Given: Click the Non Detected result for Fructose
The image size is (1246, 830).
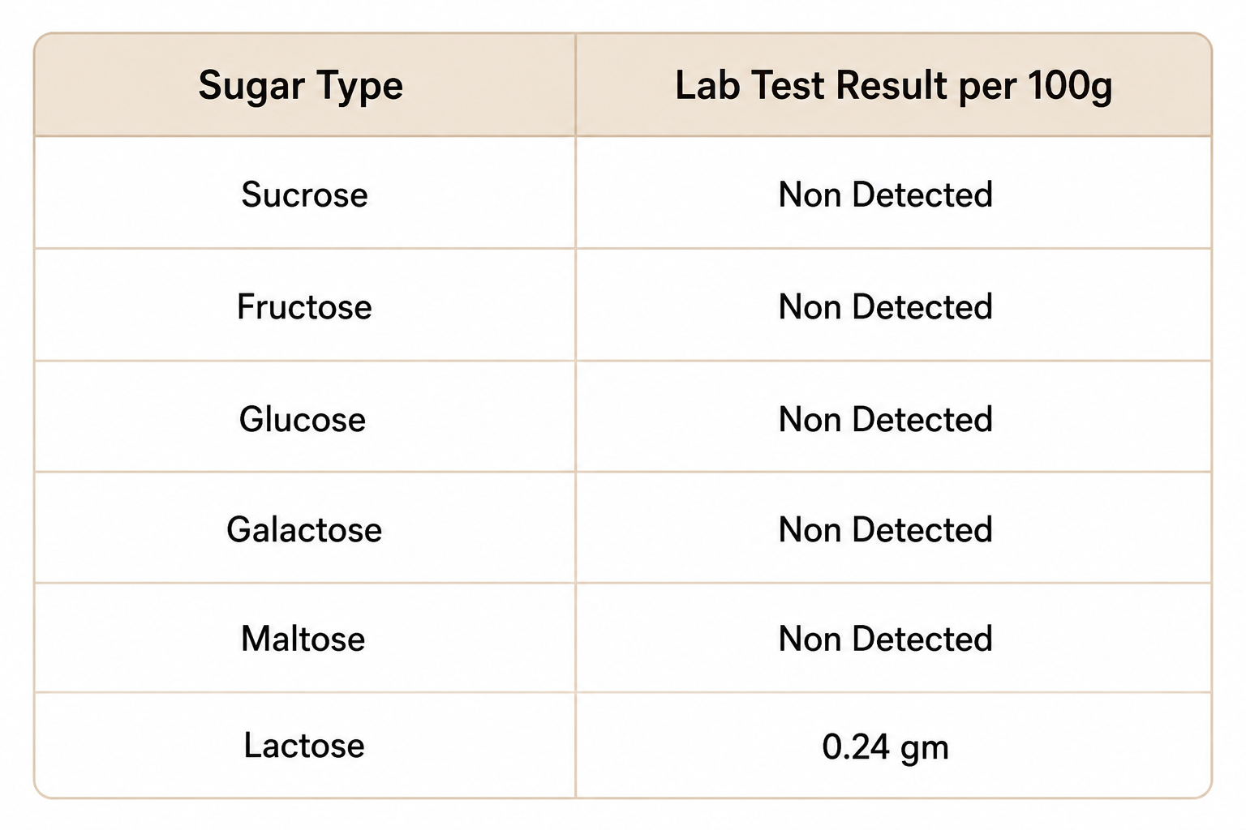Looking at the screenshot, I should point(886,307).
